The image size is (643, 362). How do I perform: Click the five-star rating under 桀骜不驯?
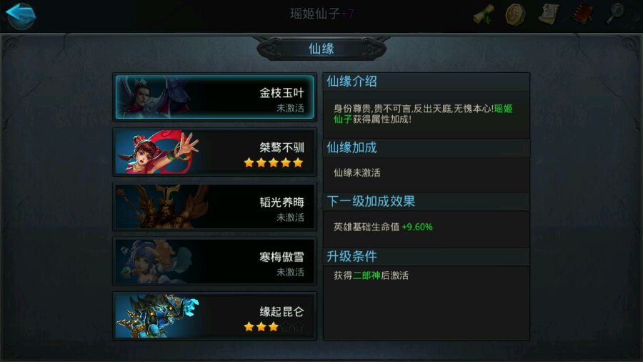pos(274,163)
